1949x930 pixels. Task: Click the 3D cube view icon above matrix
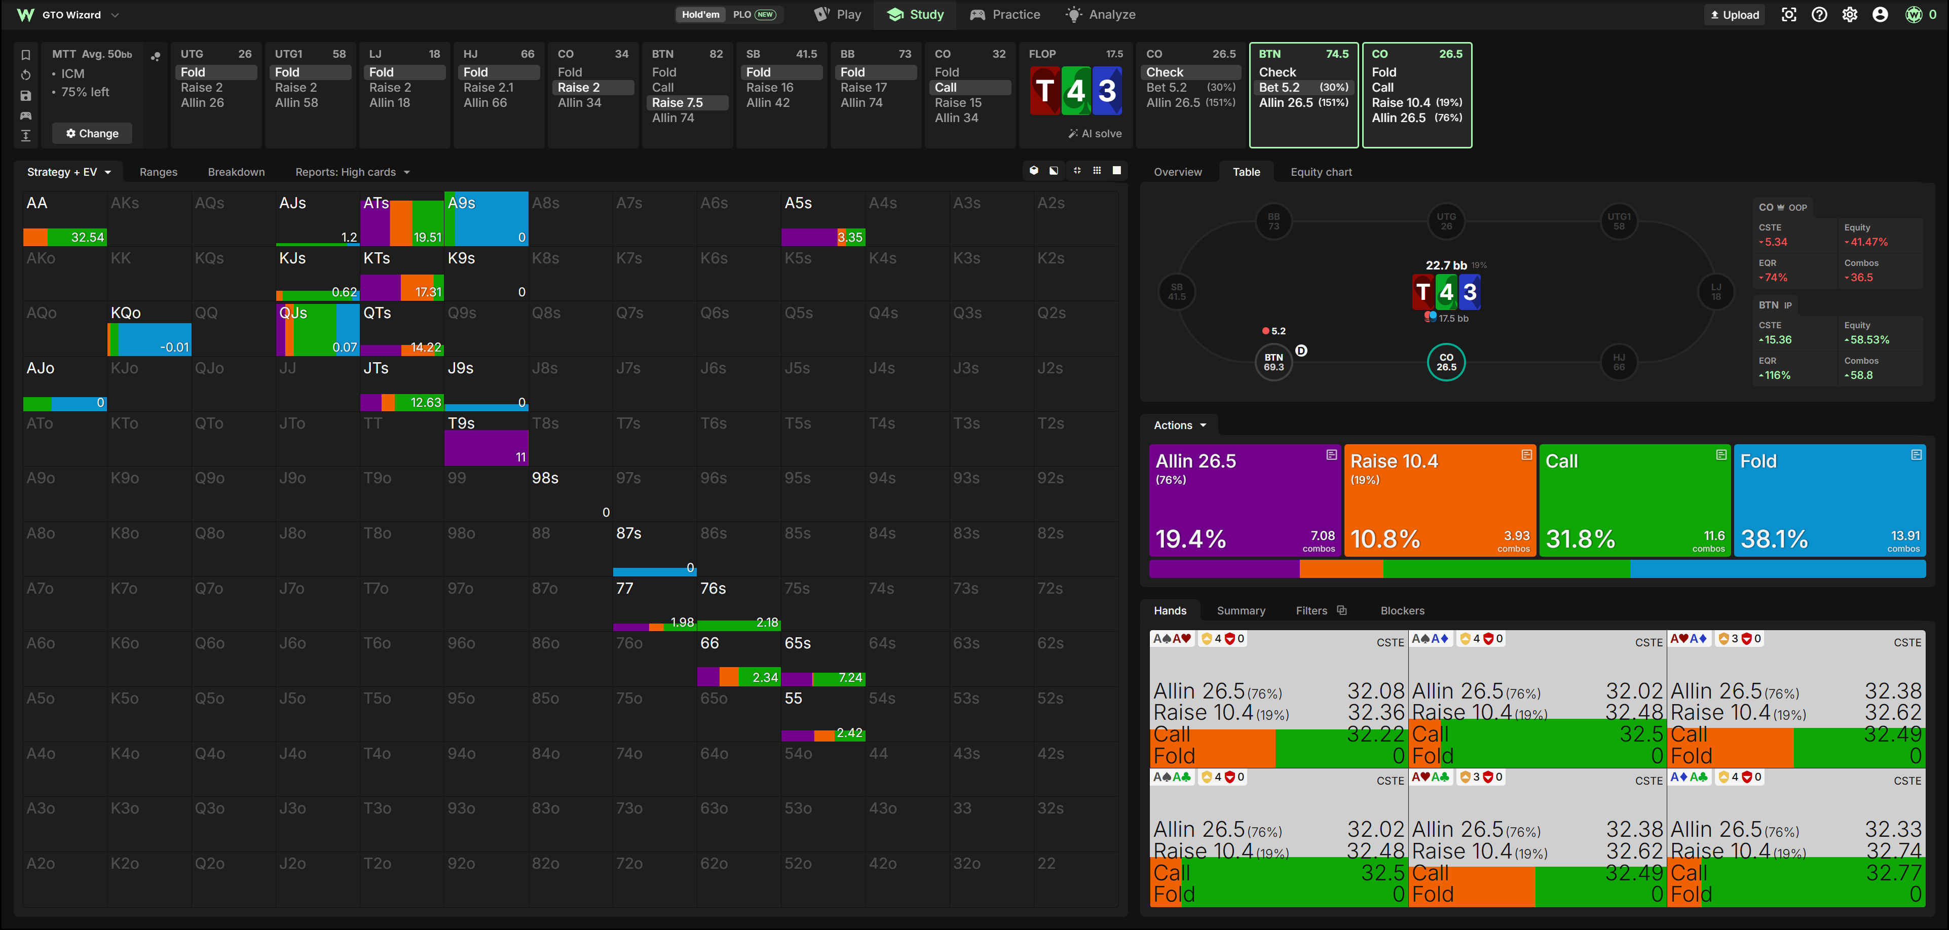point(1033,171)
